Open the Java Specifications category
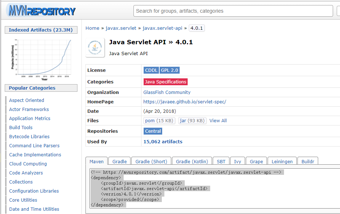Viewport: 340px width, 214px height. [165, 82]
